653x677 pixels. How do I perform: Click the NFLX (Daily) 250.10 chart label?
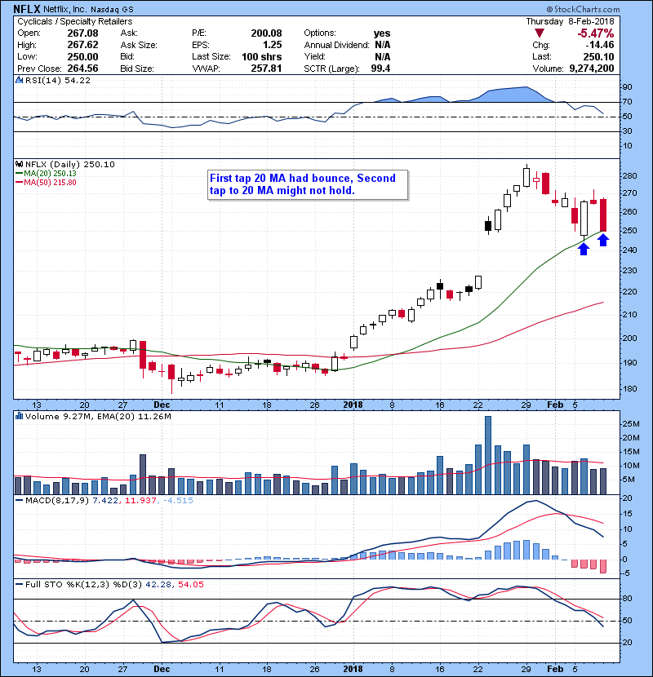click(x=70, y=164)
